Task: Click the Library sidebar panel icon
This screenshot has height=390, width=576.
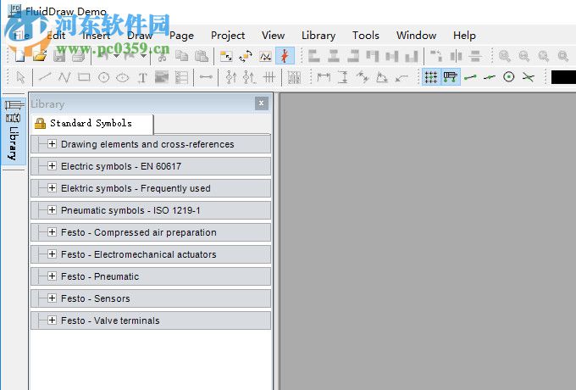Action: (x=14, y=131)
